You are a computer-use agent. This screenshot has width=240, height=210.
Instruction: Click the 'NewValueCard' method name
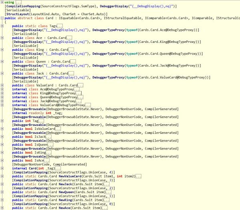(x=70, y=176)
